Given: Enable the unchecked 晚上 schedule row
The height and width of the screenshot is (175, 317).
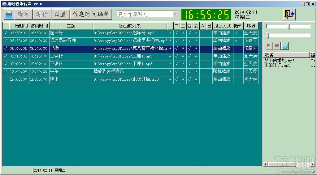Looking at the screenshot, I should pos(6,79).
